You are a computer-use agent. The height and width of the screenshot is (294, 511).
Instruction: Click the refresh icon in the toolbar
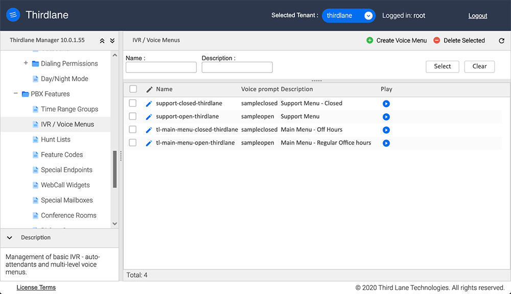(x=502, y=40)
